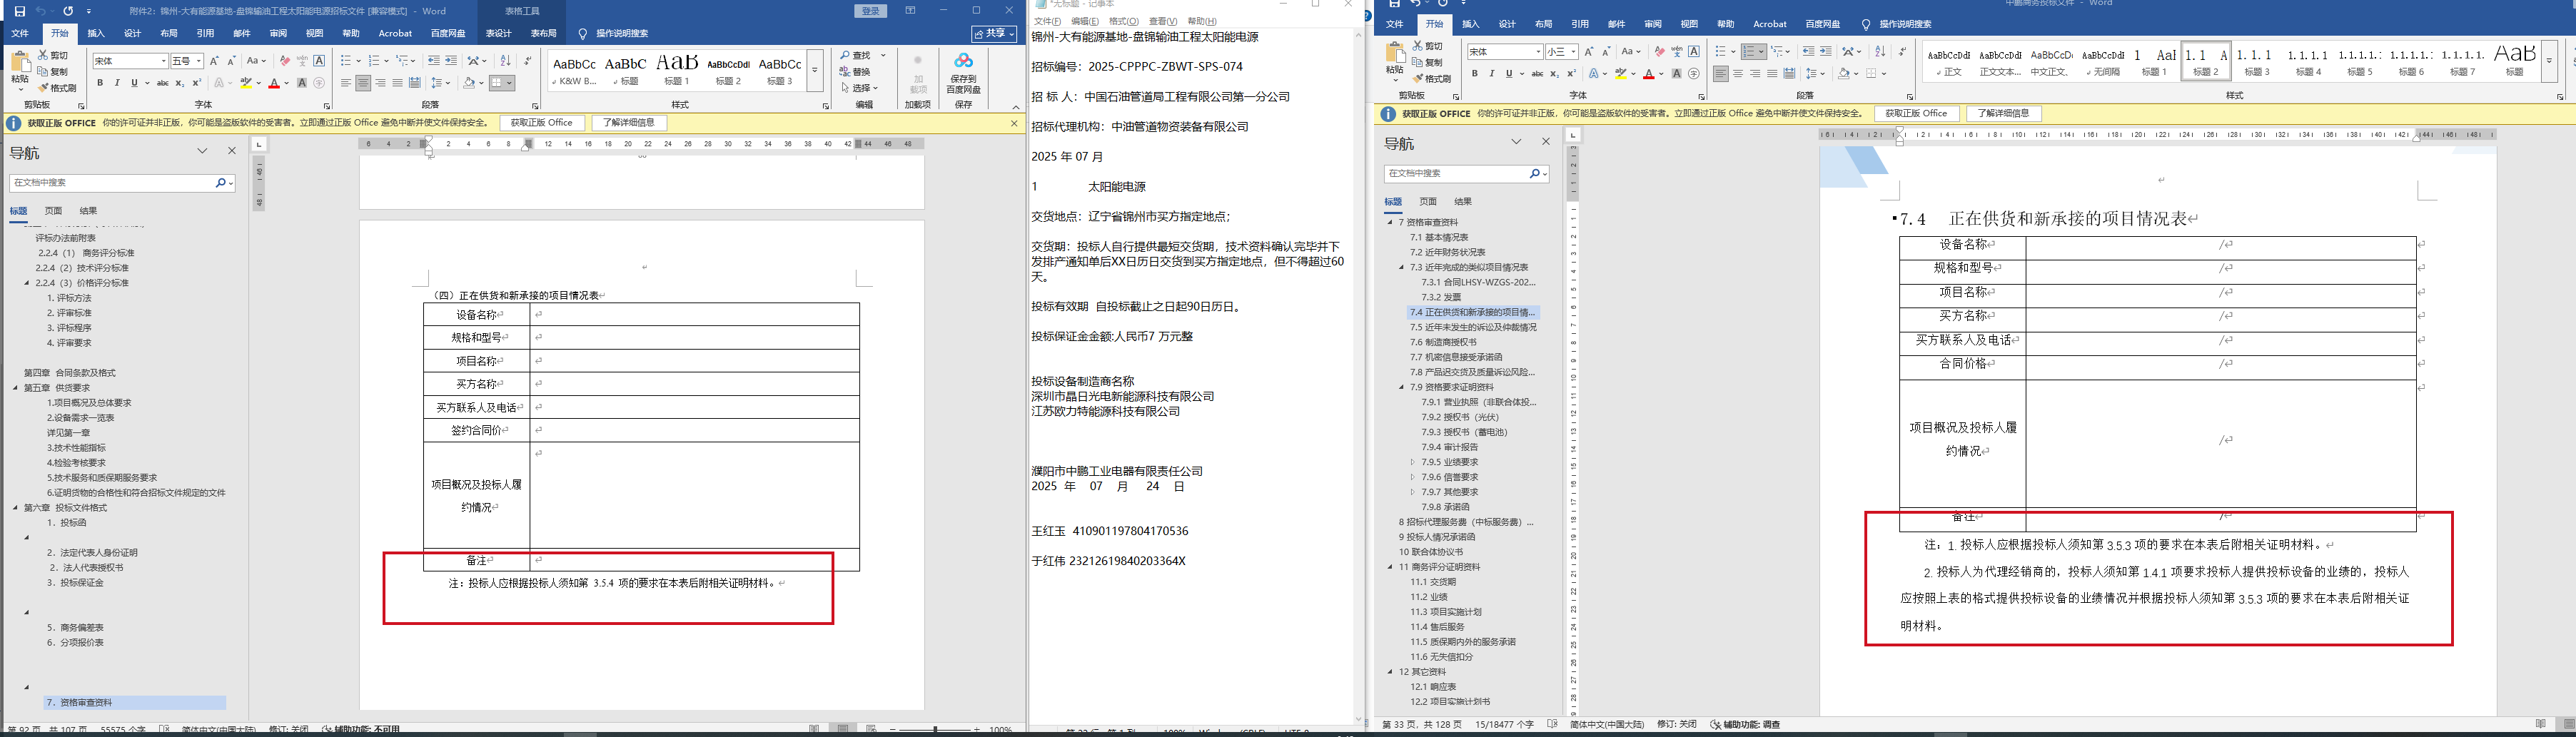Show paragraph marks in the right Word ribbon
This screenshot has height=737, width=2576.
click(x=1902, y=52)
